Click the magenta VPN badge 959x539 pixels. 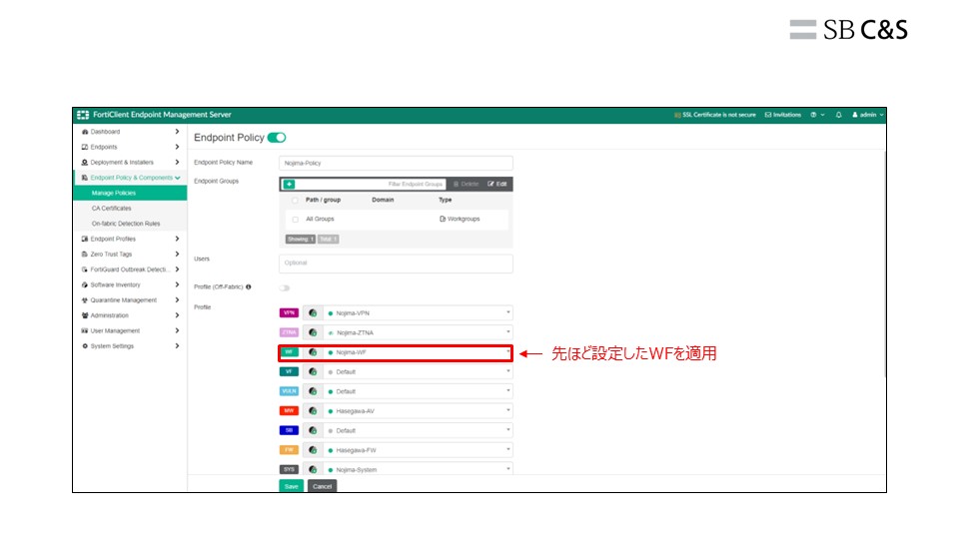point(289,312)
